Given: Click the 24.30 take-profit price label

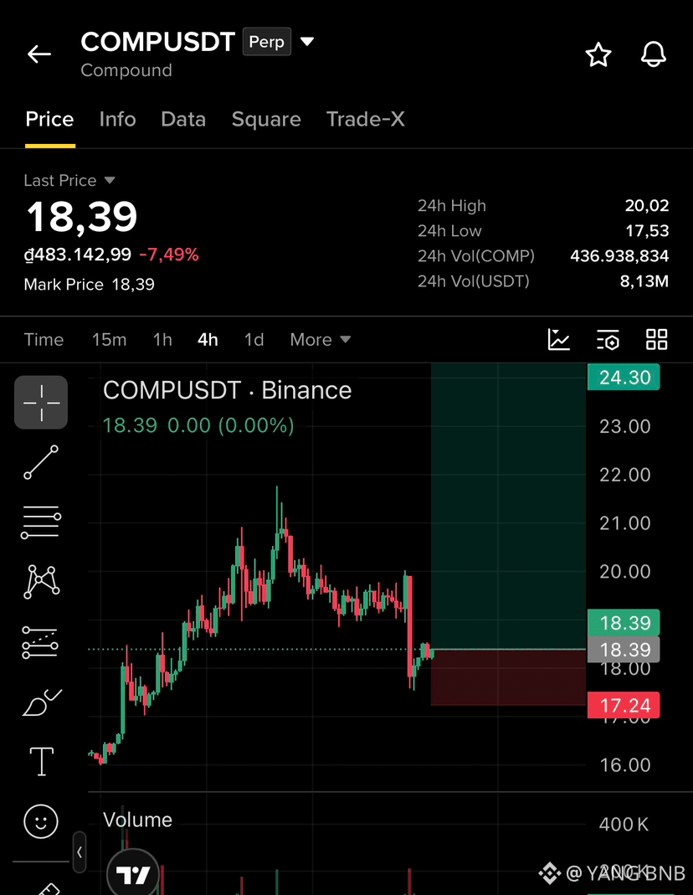Looking at the screenshot, I should 624,378.
